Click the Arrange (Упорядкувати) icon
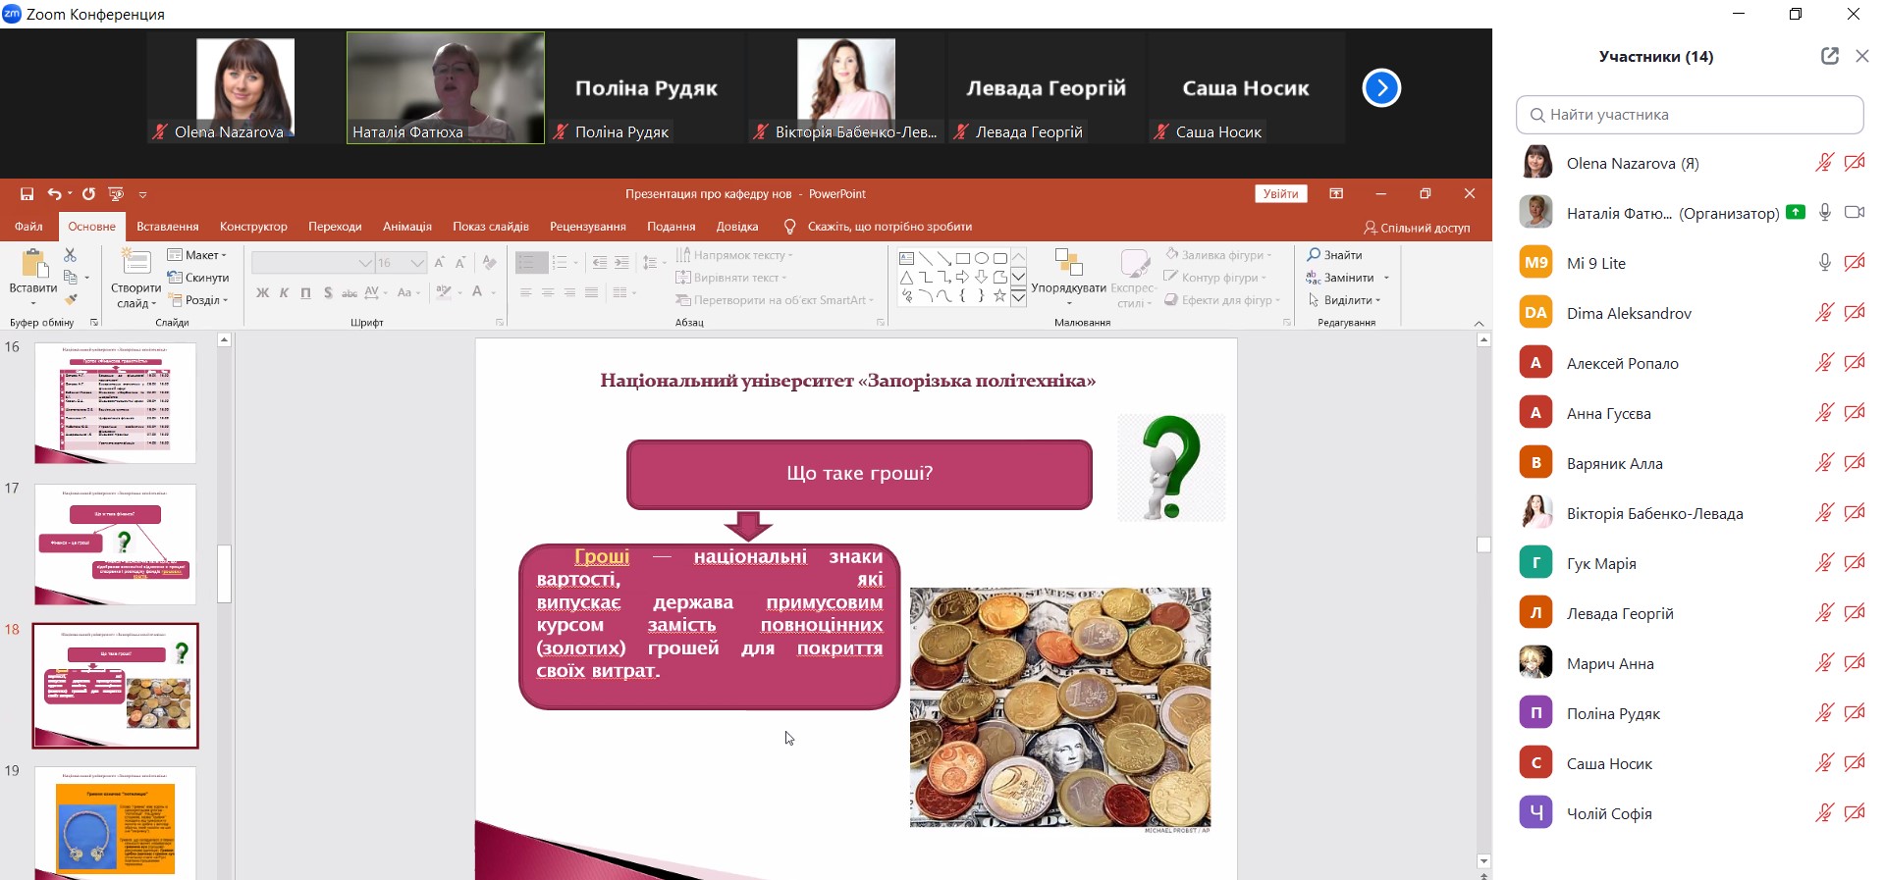This screenshot has height=880, width=1884. (1068, 263)
